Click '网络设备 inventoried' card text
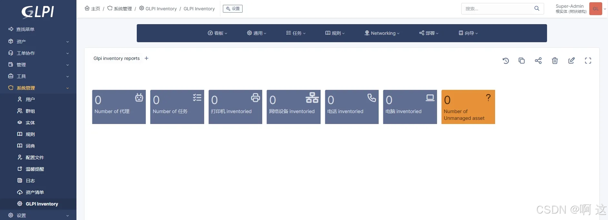608x220 pixels. (292, 111)
